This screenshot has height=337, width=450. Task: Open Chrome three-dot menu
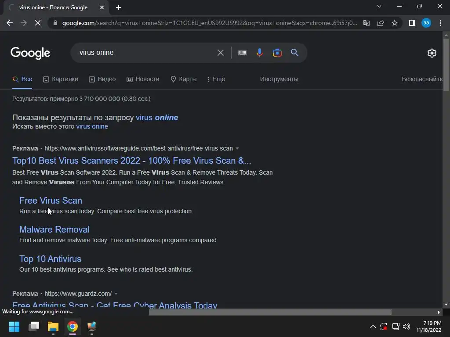pyautogui.click(x=440, y=23)
